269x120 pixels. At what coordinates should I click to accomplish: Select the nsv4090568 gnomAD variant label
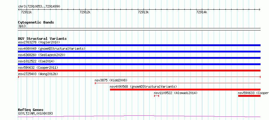(x=143, y=87)
